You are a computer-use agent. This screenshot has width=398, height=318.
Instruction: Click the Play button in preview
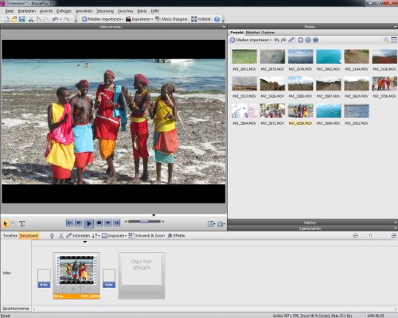(88, 223)
